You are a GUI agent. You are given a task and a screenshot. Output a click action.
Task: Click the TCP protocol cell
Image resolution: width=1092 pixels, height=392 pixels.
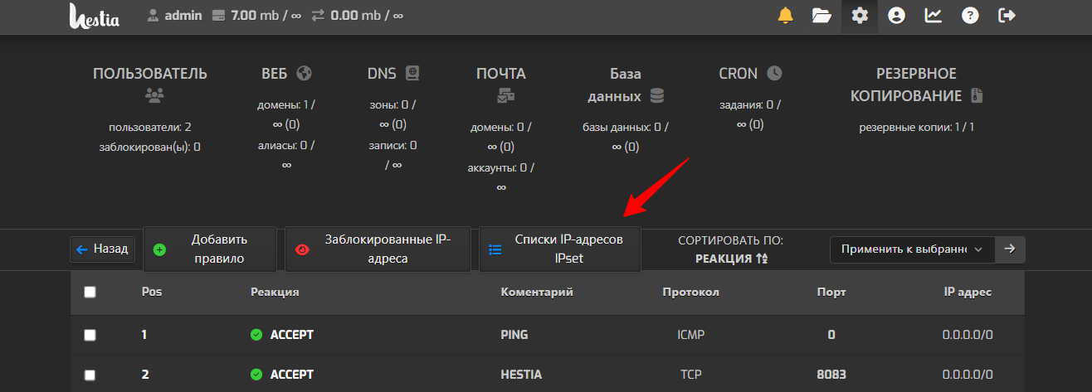click(x=691, y=375)
